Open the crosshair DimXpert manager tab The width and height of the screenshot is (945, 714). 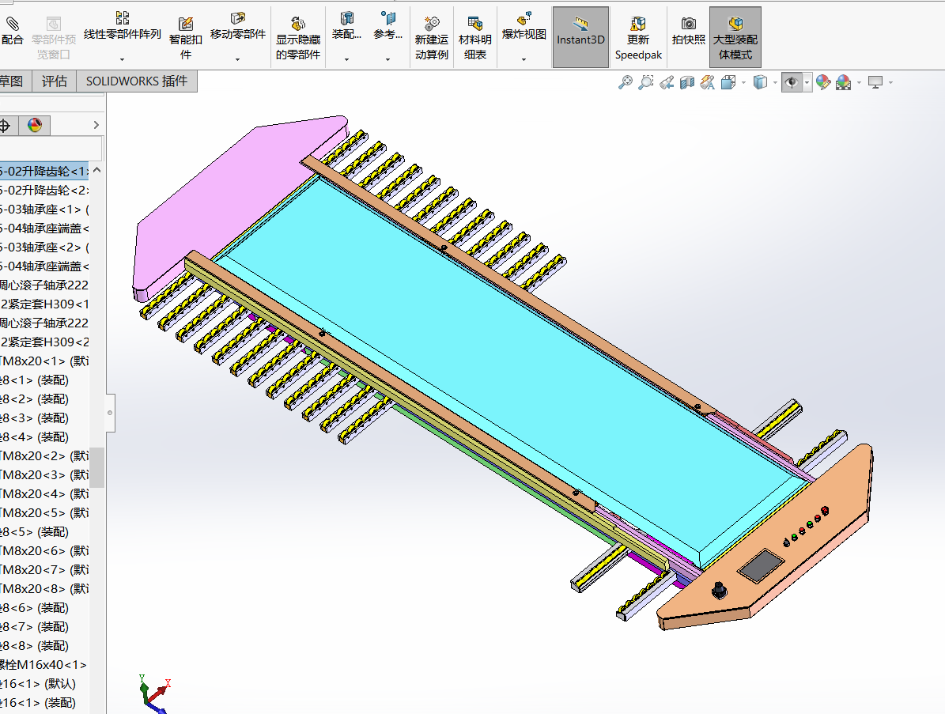6,126
